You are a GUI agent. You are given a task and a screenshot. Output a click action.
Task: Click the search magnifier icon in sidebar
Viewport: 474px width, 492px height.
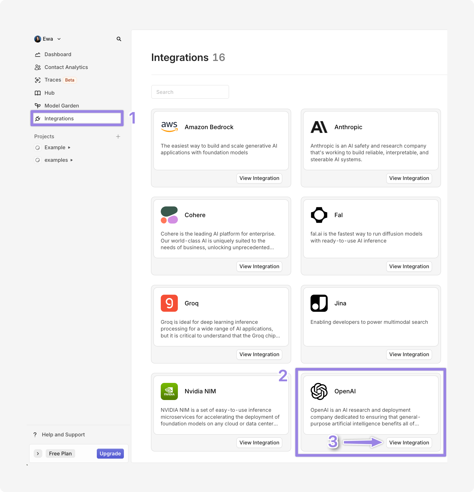point(119,39)
